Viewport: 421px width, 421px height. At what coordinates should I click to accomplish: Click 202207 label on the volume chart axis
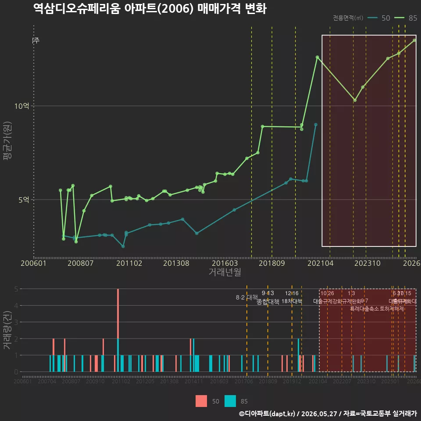[342, 381]
